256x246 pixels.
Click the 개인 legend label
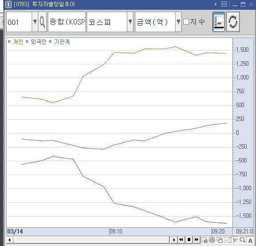pos(18,42)
